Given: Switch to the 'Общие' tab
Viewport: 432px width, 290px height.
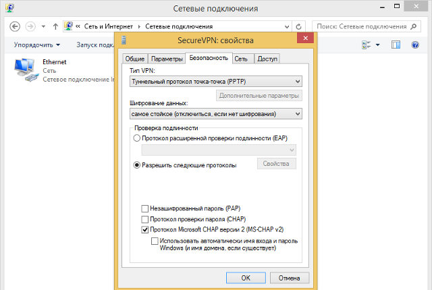Looking at the screenshot, I should point(135,59).
